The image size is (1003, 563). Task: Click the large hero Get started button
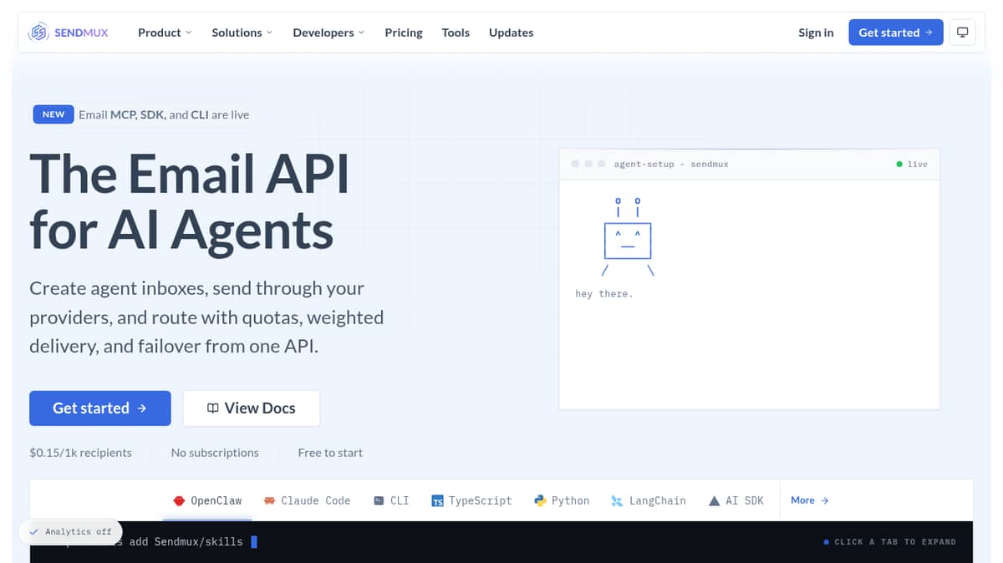coord(100,408)
